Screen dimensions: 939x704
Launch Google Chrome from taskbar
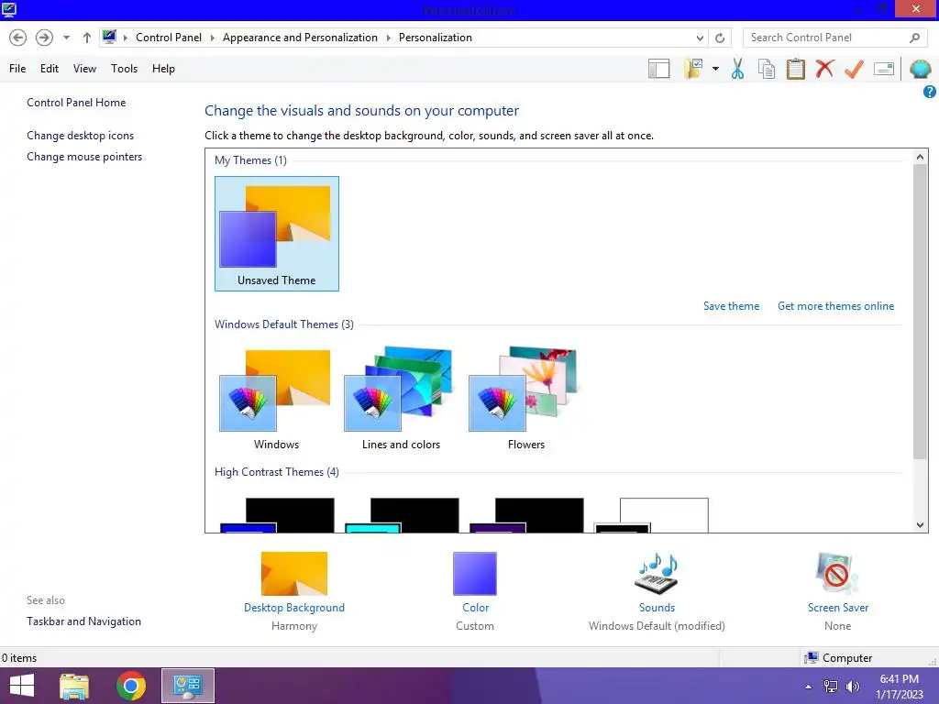pos(130,686)
